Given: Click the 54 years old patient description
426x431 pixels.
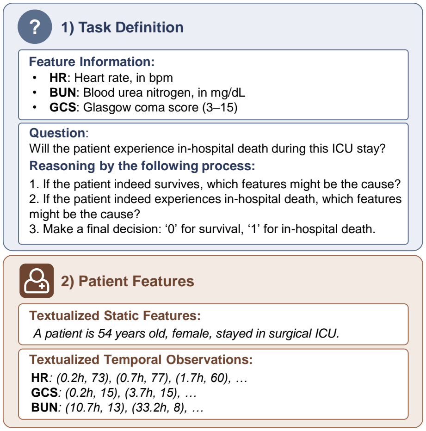Looking at the screenshot, I should tap(186, 333).
